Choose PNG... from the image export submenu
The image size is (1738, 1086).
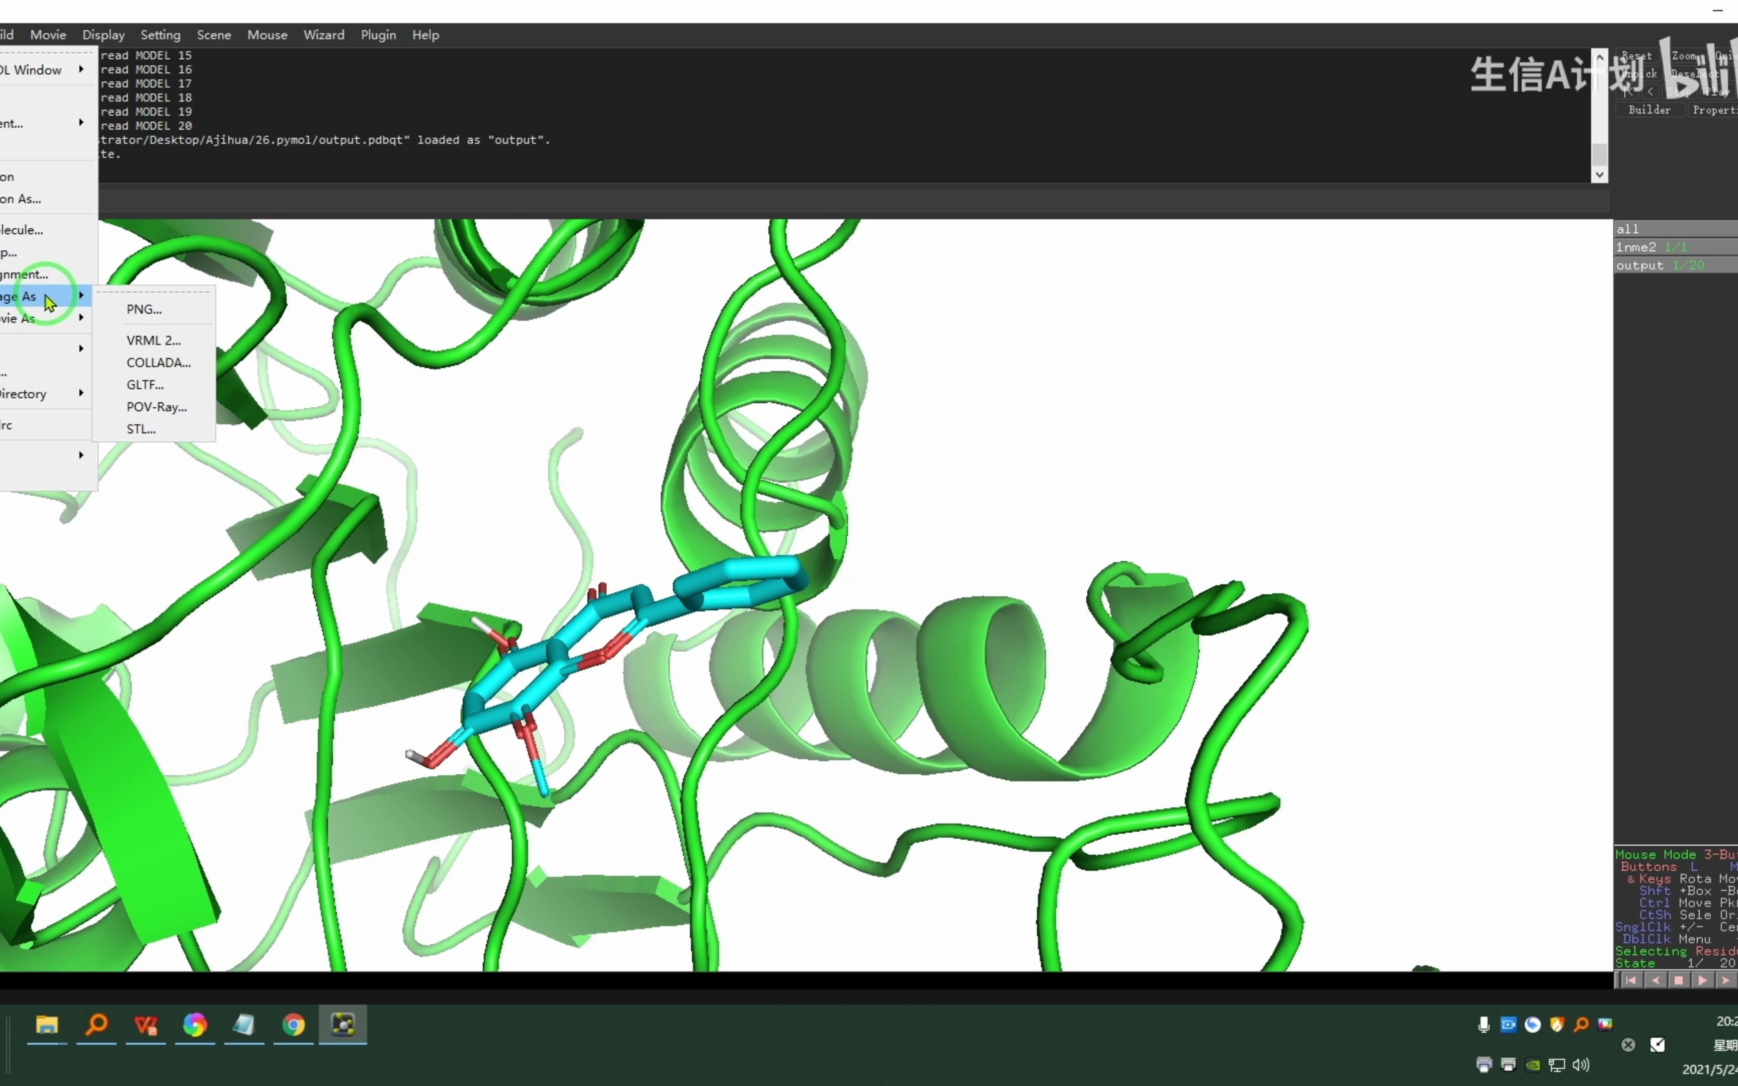pyautogui.click(x=154, y=310)
